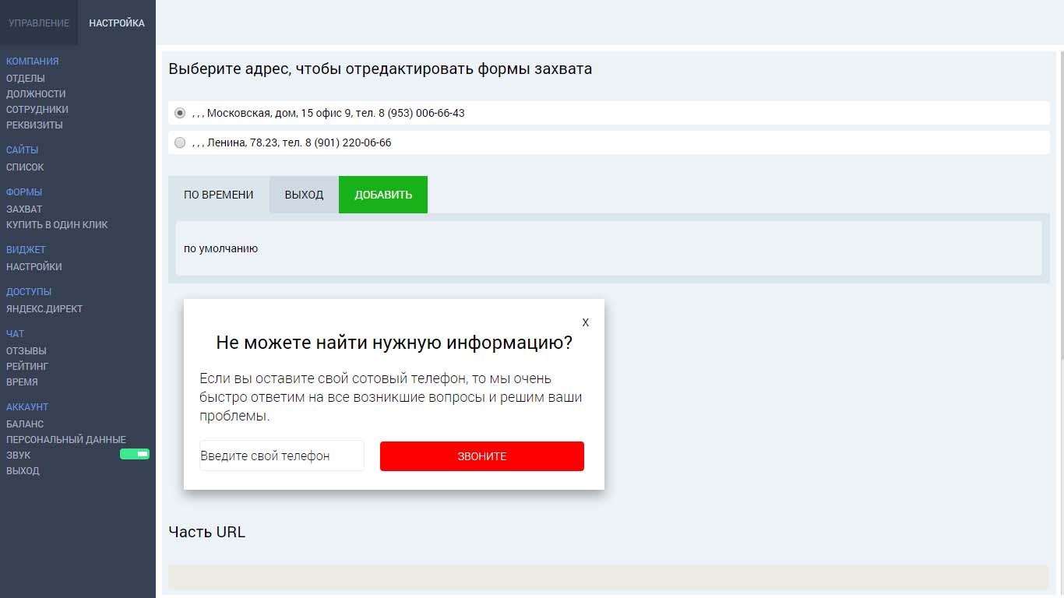Open the Настройка top tab
Image resolution: width=1064 pixels, height=598 pixels.
click(117, 23)
